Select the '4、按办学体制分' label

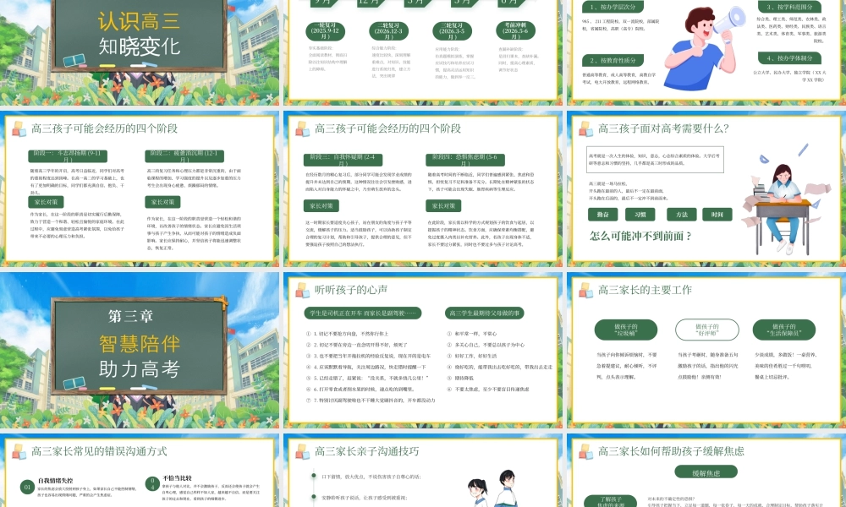[x=789, y=58]
